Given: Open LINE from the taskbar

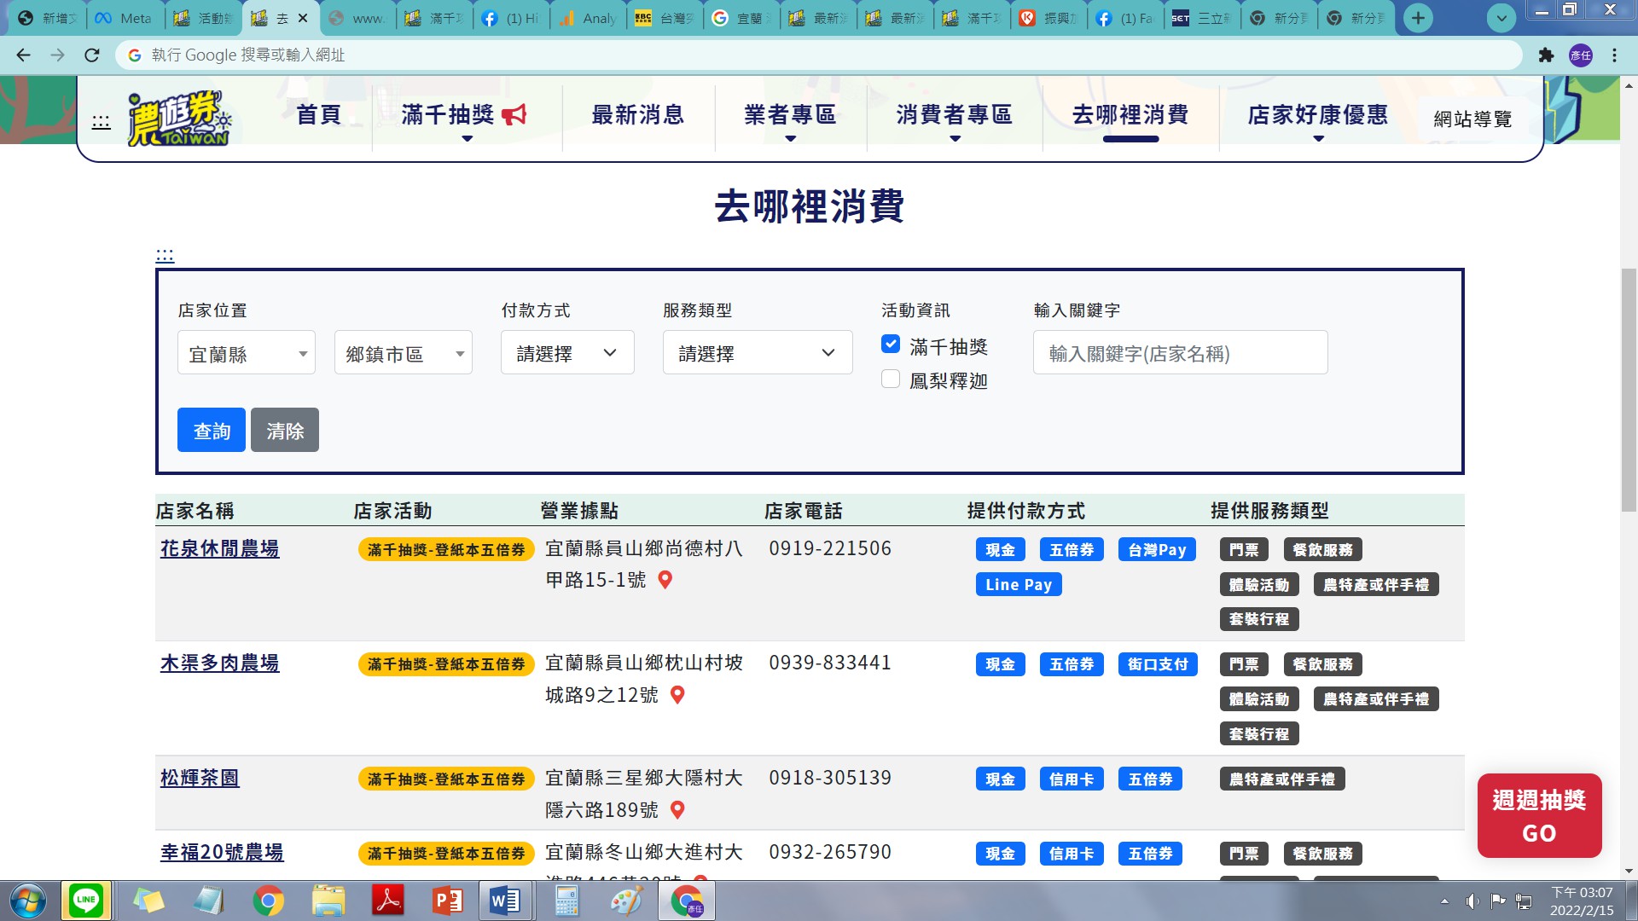Looking at the screenshot, I should coord(86,901).
